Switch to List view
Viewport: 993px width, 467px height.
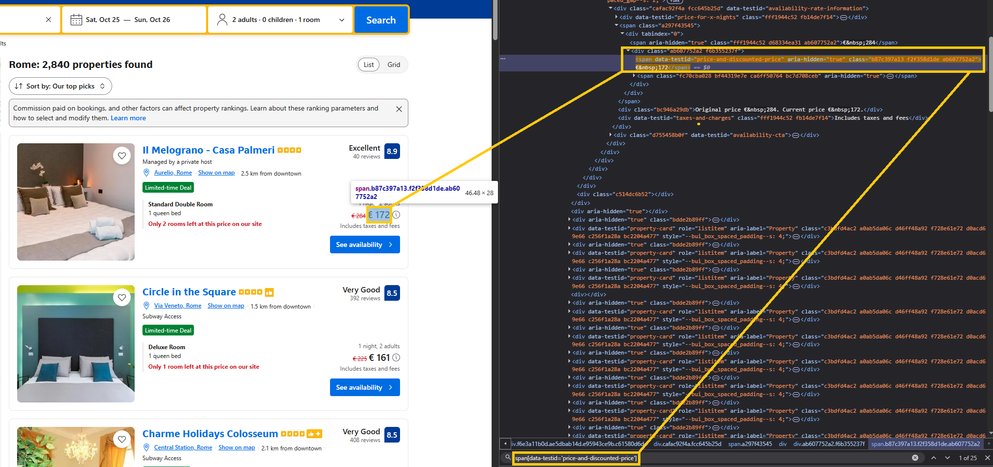[x=369, y=65]
